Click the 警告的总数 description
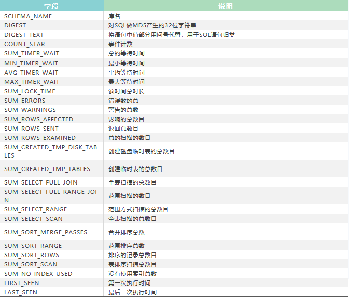This screenshot has width=349, height=298. [123, 110]
